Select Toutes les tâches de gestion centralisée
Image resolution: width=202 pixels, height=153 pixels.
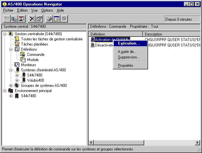point(52,39)
